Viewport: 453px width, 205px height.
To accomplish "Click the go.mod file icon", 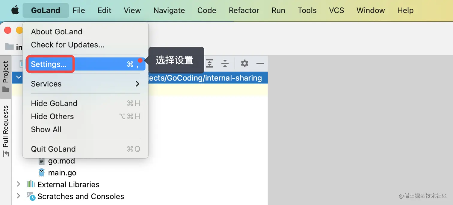I will pos(42,161).
